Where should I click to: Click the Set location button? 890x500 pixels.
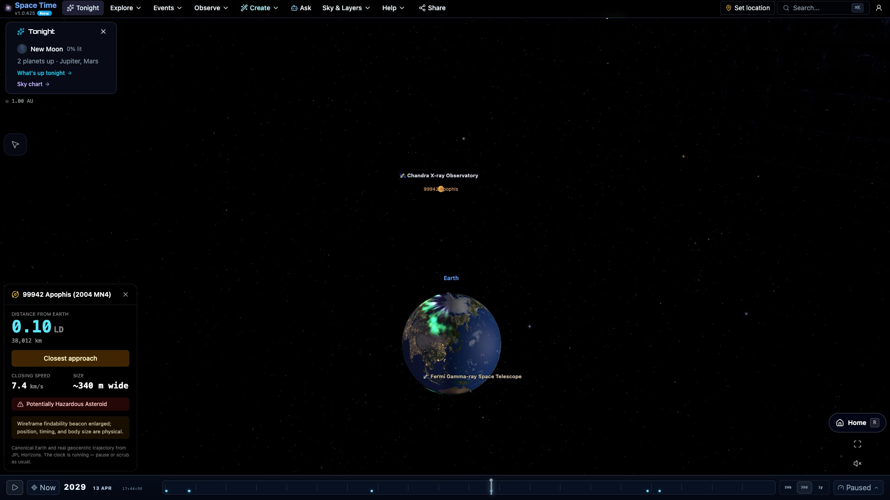pos(747,8)
